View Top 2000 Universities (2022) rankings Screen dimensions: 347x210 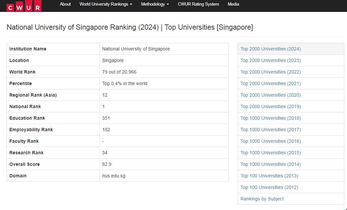coord(271,72)
